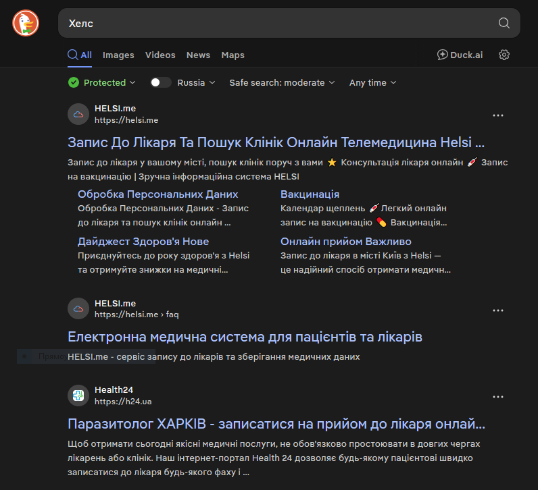
Task: Click the https://h24.ua URL
Action: click(x=123, y=402)
